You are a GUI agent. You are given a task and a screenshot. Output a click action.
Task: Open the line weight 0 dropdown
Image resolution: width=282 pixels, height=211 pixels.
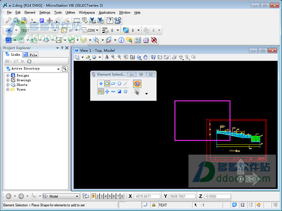[x=118, y=30]
